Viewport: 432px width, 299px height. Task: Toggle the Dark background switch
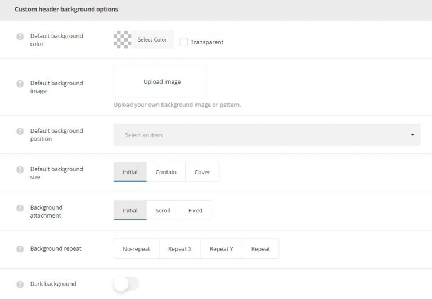(x=126, y=284)
